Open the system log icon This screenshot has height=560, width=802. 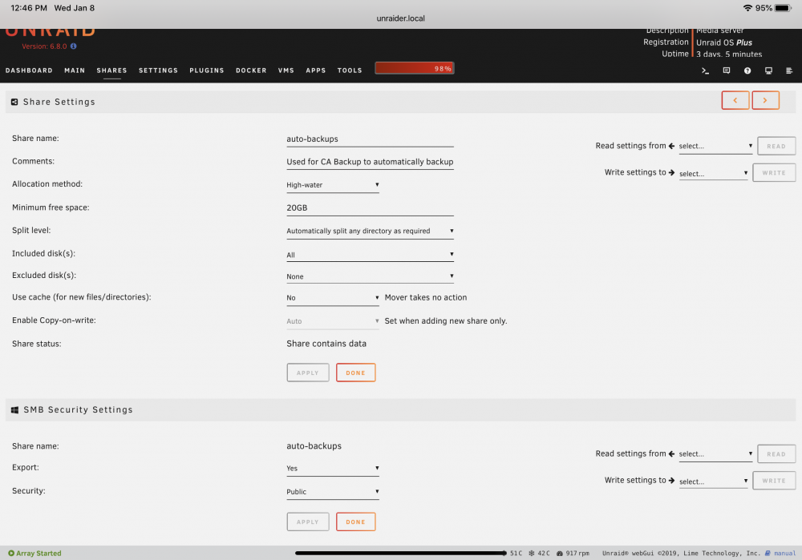pos(789,71)
